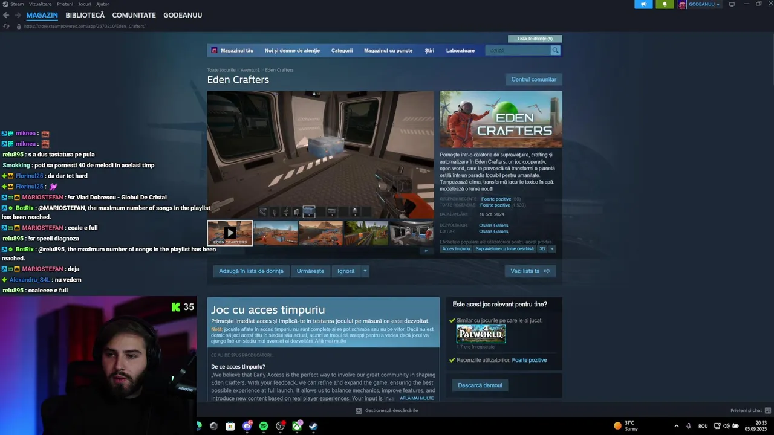Select the video trailer thumbnail
The image size is (774, 435).
[230, 233]
